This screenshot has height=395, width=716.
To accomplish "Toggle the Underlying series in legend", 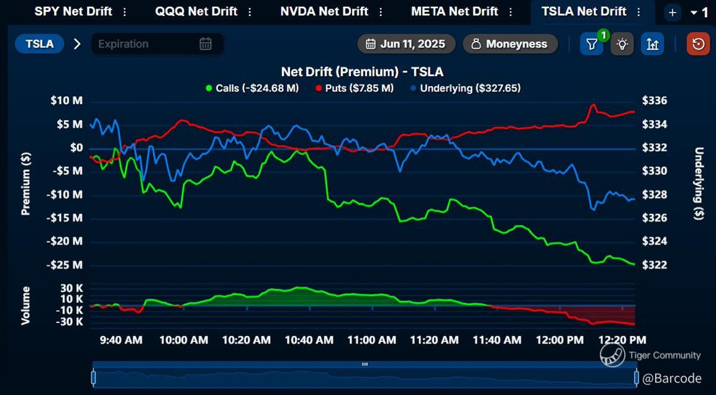I will coord(465,88).
